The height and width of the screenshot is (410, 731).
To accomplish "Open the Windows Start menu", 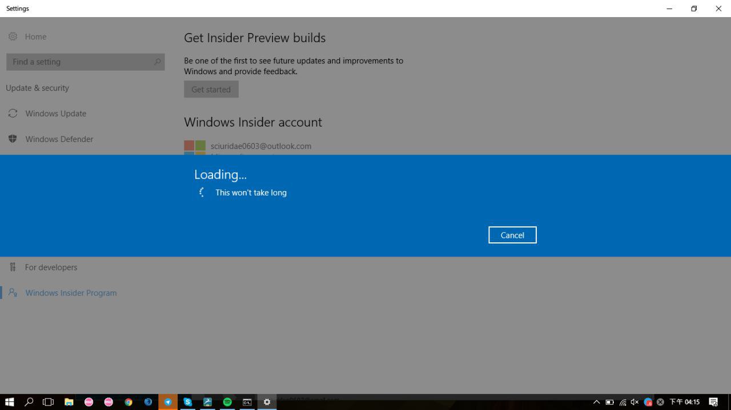I will (9, 402).
